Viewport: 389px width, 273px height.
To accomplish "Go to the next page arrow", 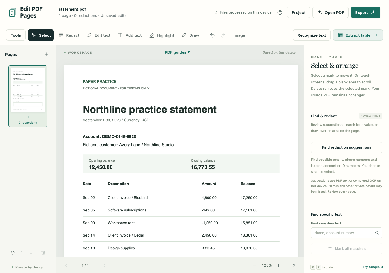I will tap(105, 265).
